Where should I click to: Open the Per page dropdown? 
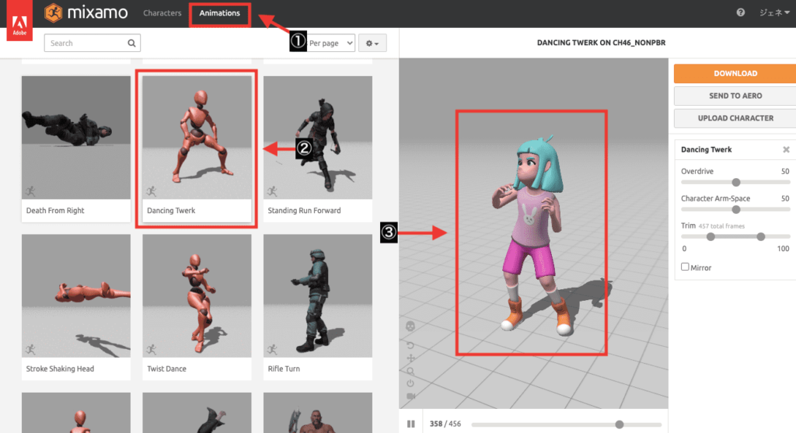(x=331, y=44)
